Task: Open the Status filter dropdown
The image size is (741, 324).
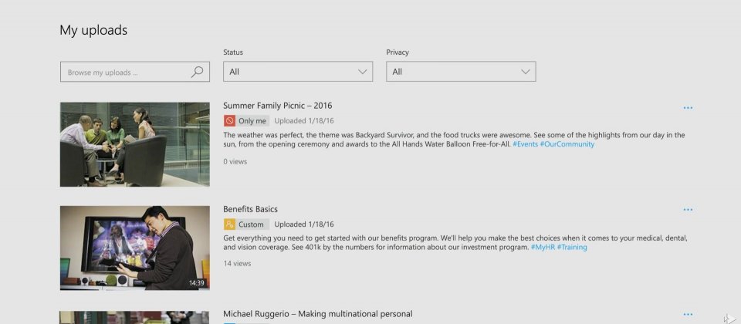Action: pyautogui.click(x=298, y=72)
